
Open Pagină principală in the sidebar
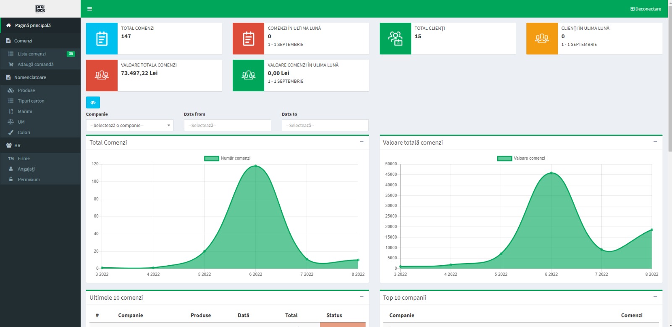tap(33, 26)
